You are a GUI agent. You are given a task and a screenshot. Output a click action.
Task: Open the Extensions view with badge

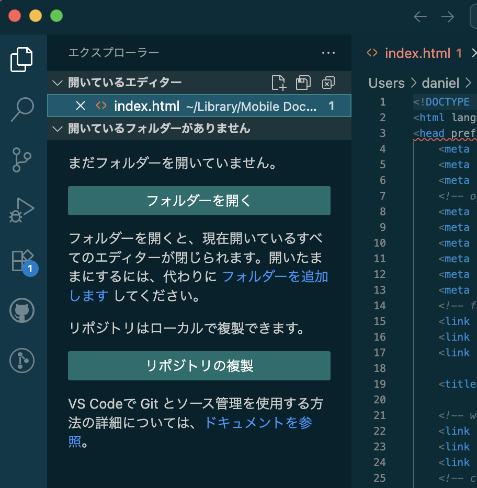pos(22,260)
